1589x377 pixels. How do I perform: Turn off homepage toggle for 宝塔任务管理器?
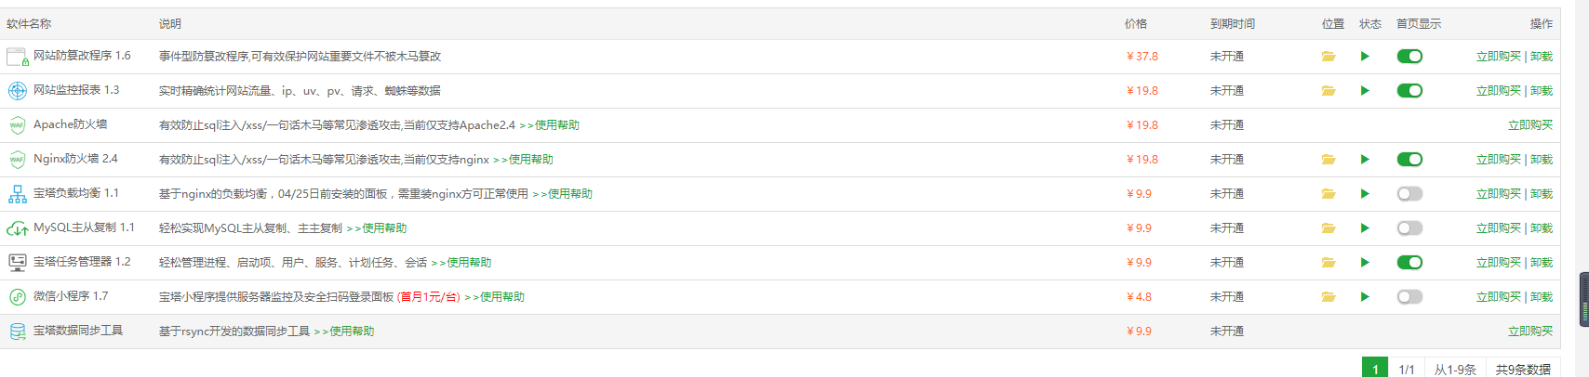pos(1409,263)
